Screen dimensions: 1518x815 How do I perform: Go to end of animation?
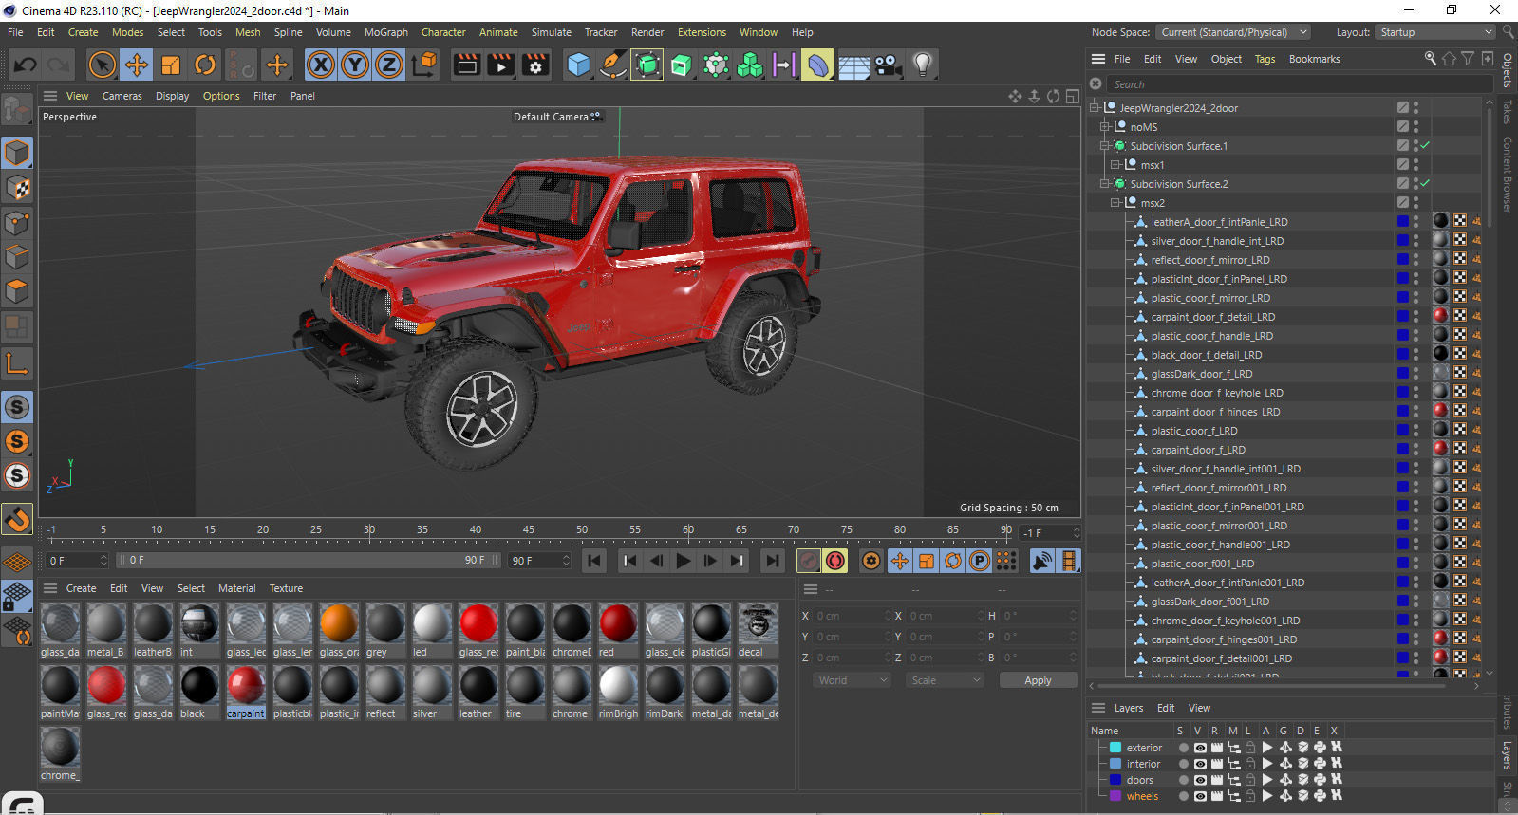[x=773, y=561]
